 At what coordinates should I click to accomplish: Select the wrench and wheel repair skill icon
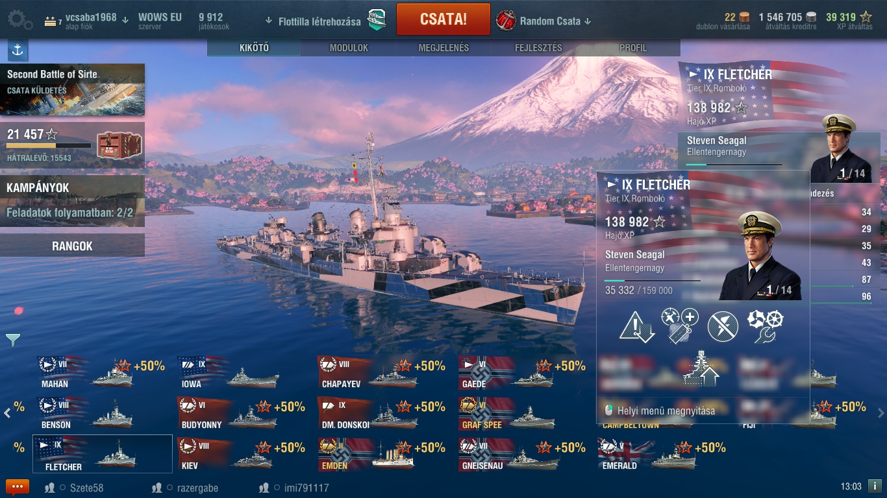pos(766,326)
